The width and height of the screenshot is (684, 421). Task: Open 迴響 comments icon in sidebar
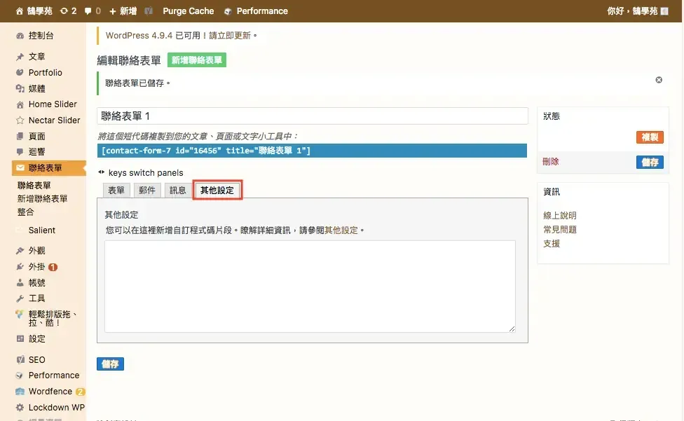click(20, 152)
